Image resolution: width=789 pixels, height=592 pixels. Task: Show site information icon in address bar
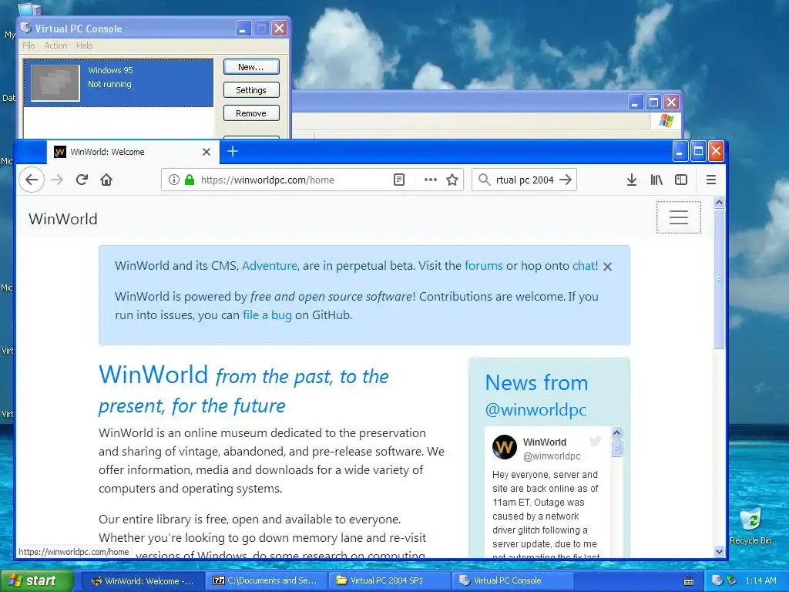click(173, 180)
